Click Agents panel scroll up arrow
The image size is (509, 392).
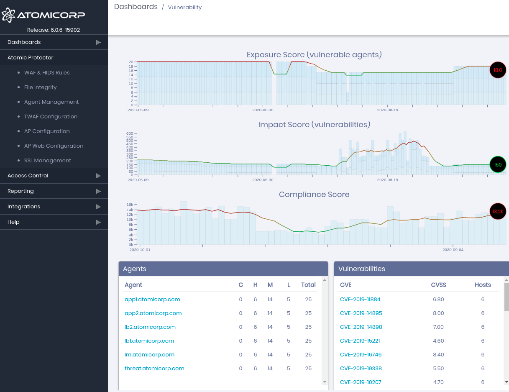click(325, 279)
